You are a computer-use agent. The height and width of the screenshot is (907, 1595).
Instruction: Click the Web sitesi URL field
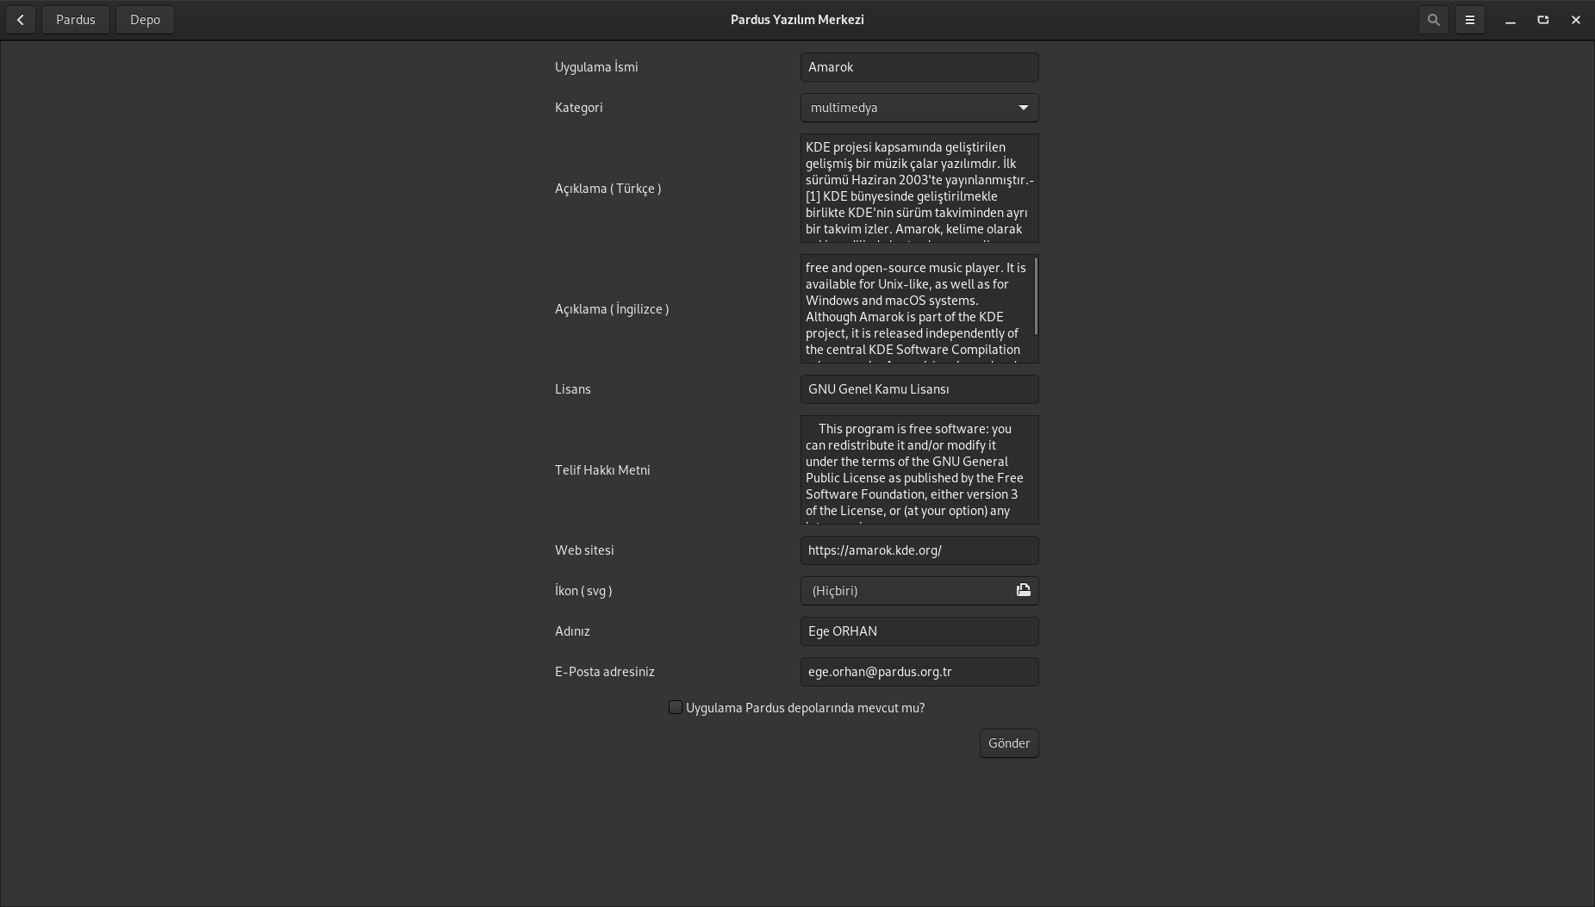pos(919,550)
